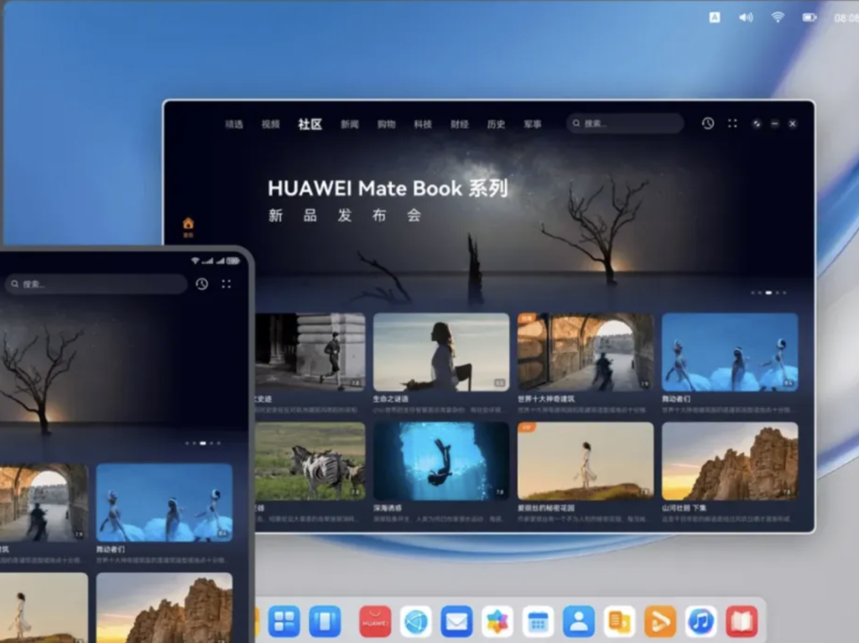The height and width of the screenshot is (643, 859).
Task: Launch the red HUAWEI store app in the dock
Action: (375, 622)
